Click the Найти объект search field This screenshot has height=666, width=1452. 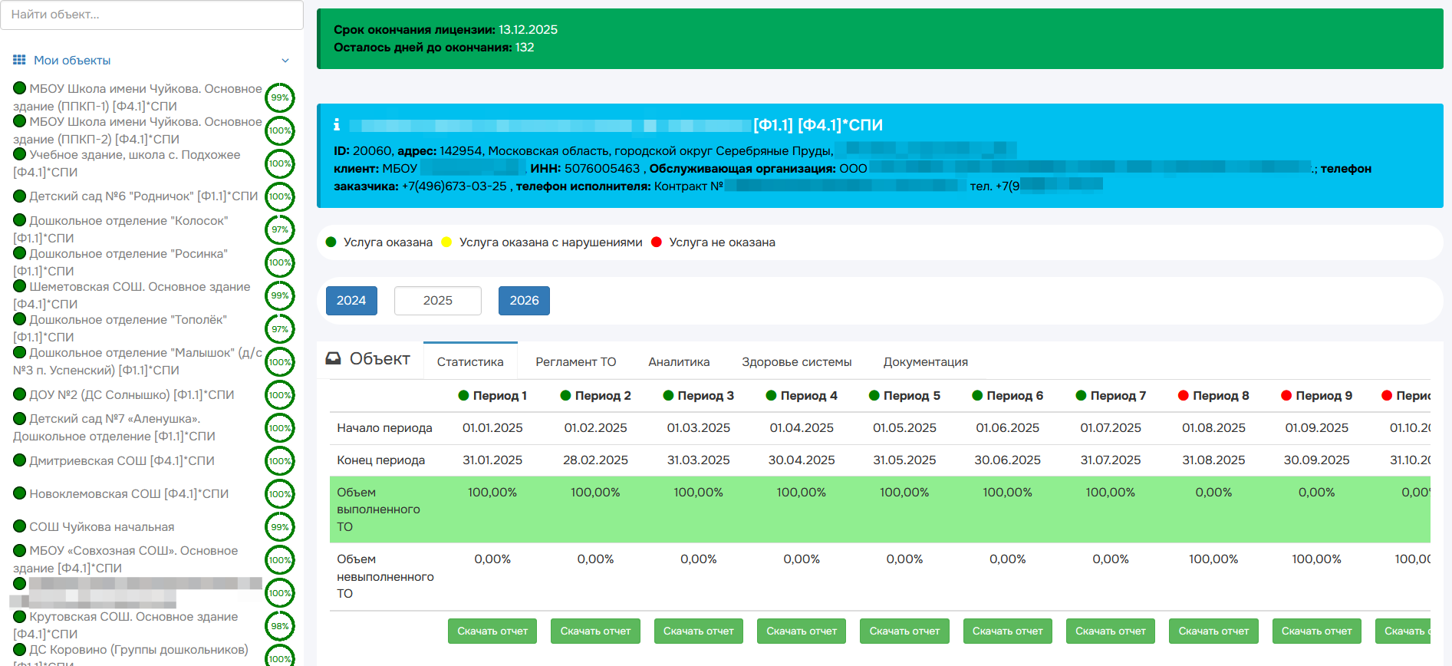tap(152, 15)
